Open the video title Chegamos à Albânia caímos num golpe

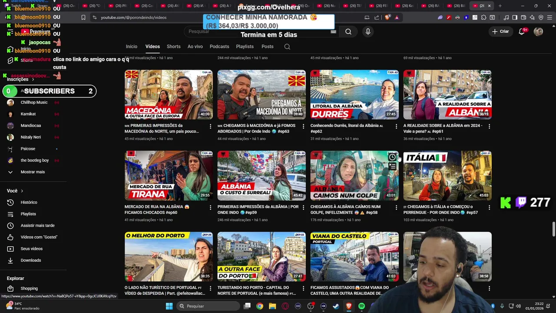(x=346, y=210)
